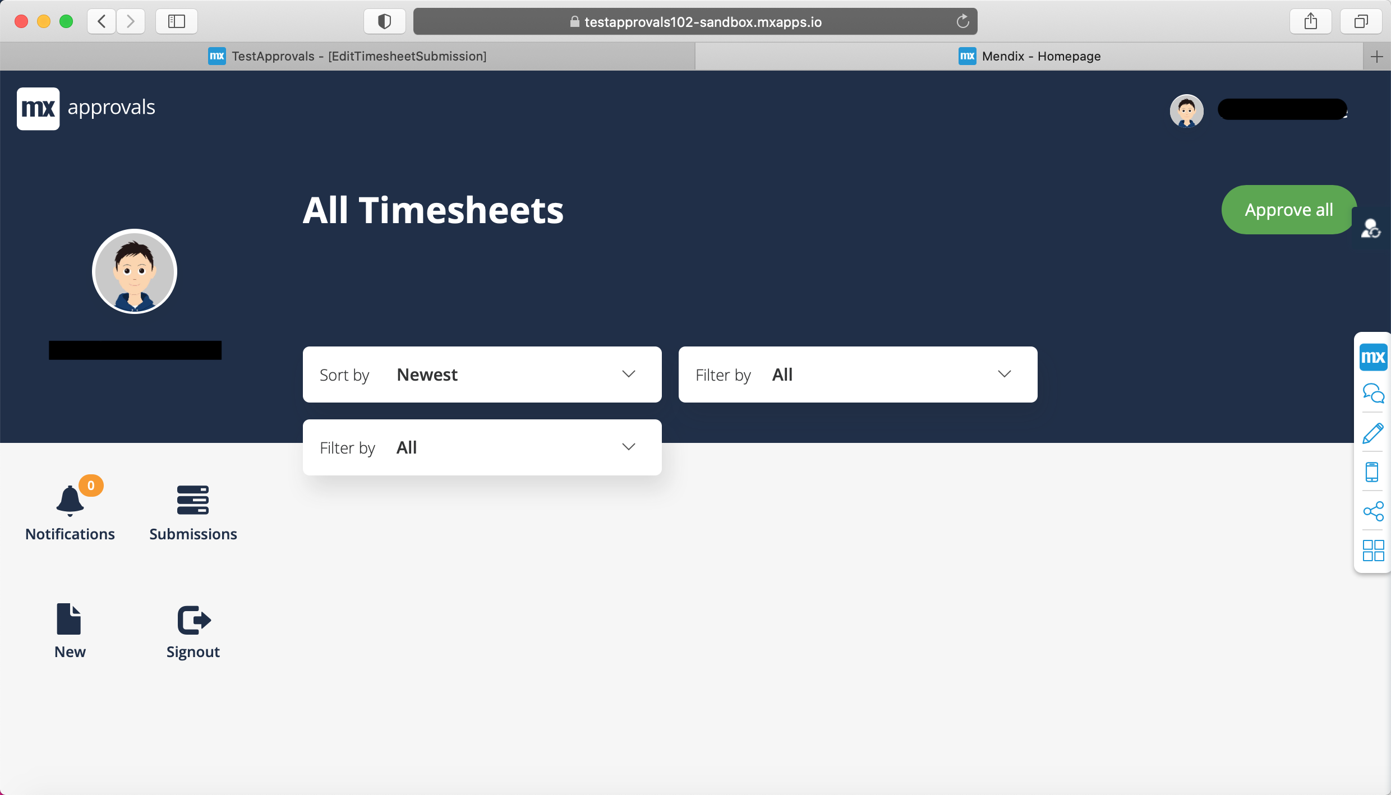This screenshot has width=1391, height=795.
Task: Click the Safari address bar
Action: [x=695, y=22]
